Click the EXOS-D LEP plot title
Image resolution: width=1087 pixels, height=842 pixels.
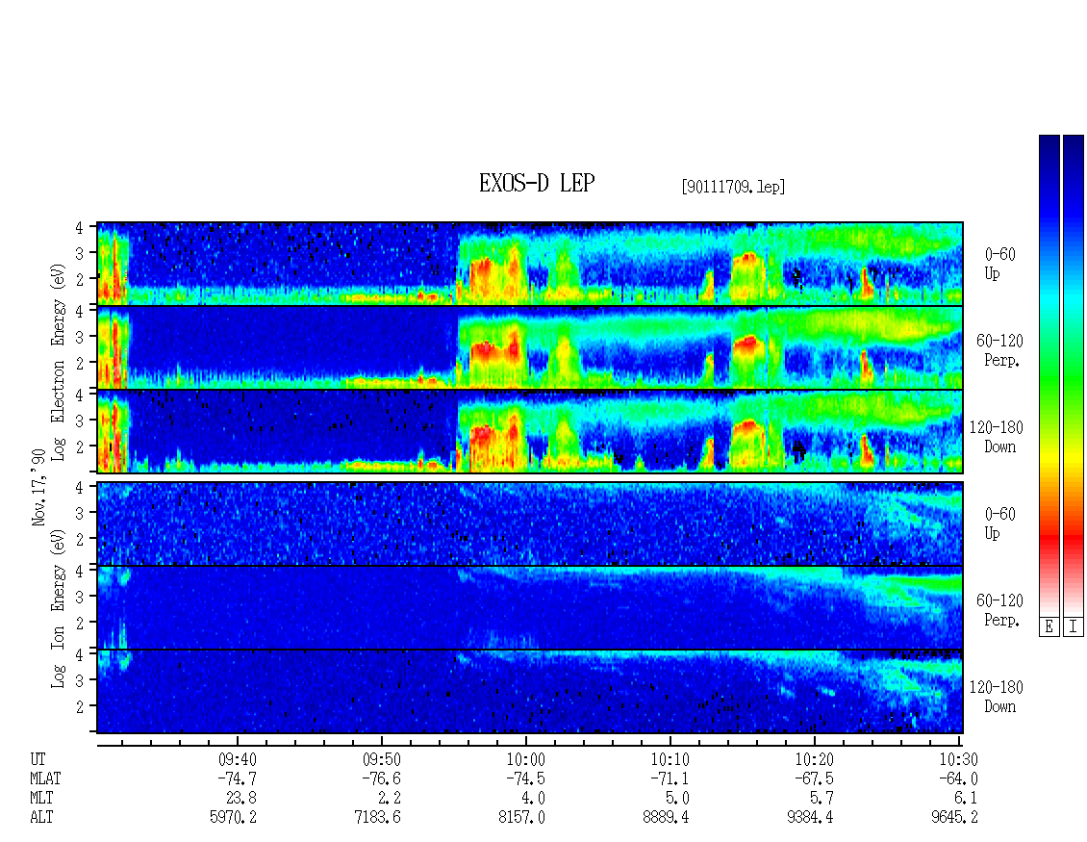(x=537, y=183)
